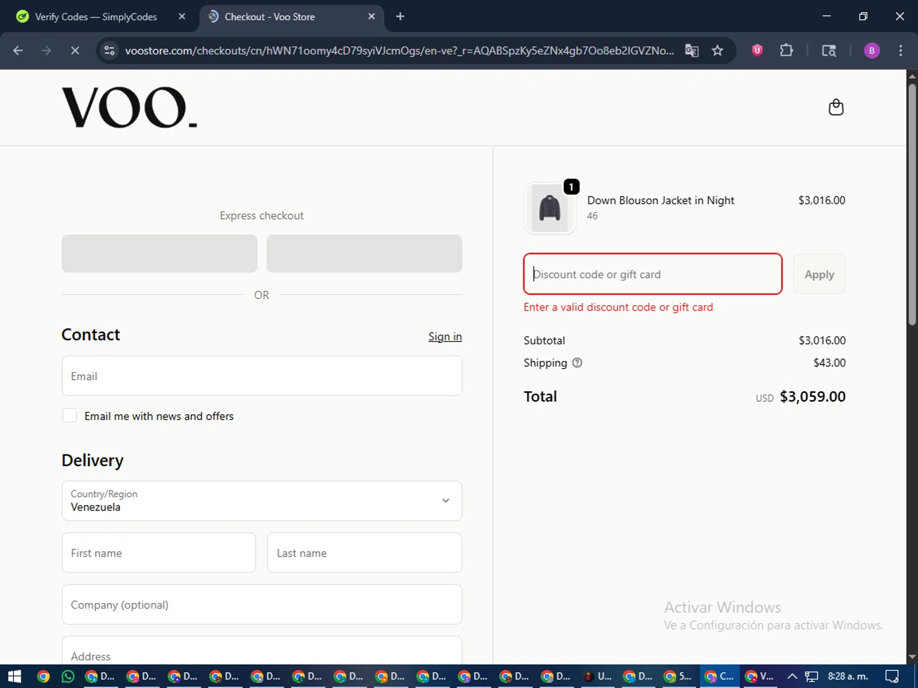The image size is (918, 688).
Task: Focus the Address field
Action: (x=262, y=652)
